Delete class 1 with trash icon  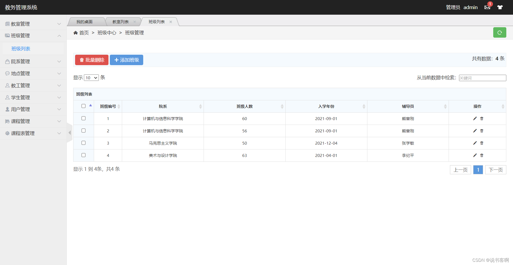coord(482,118)
